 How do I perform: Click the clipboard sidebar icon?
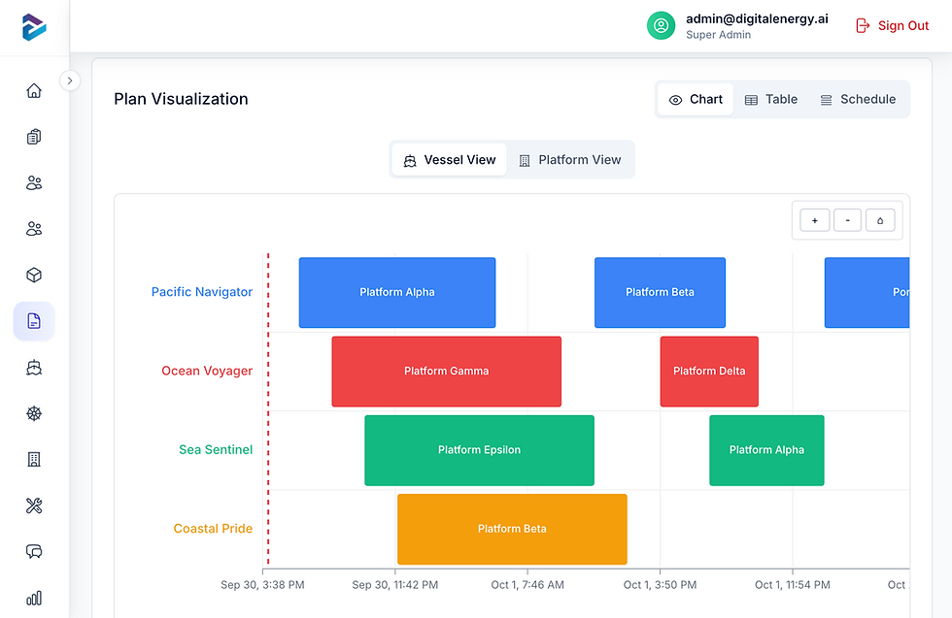(x=34, y=137)
